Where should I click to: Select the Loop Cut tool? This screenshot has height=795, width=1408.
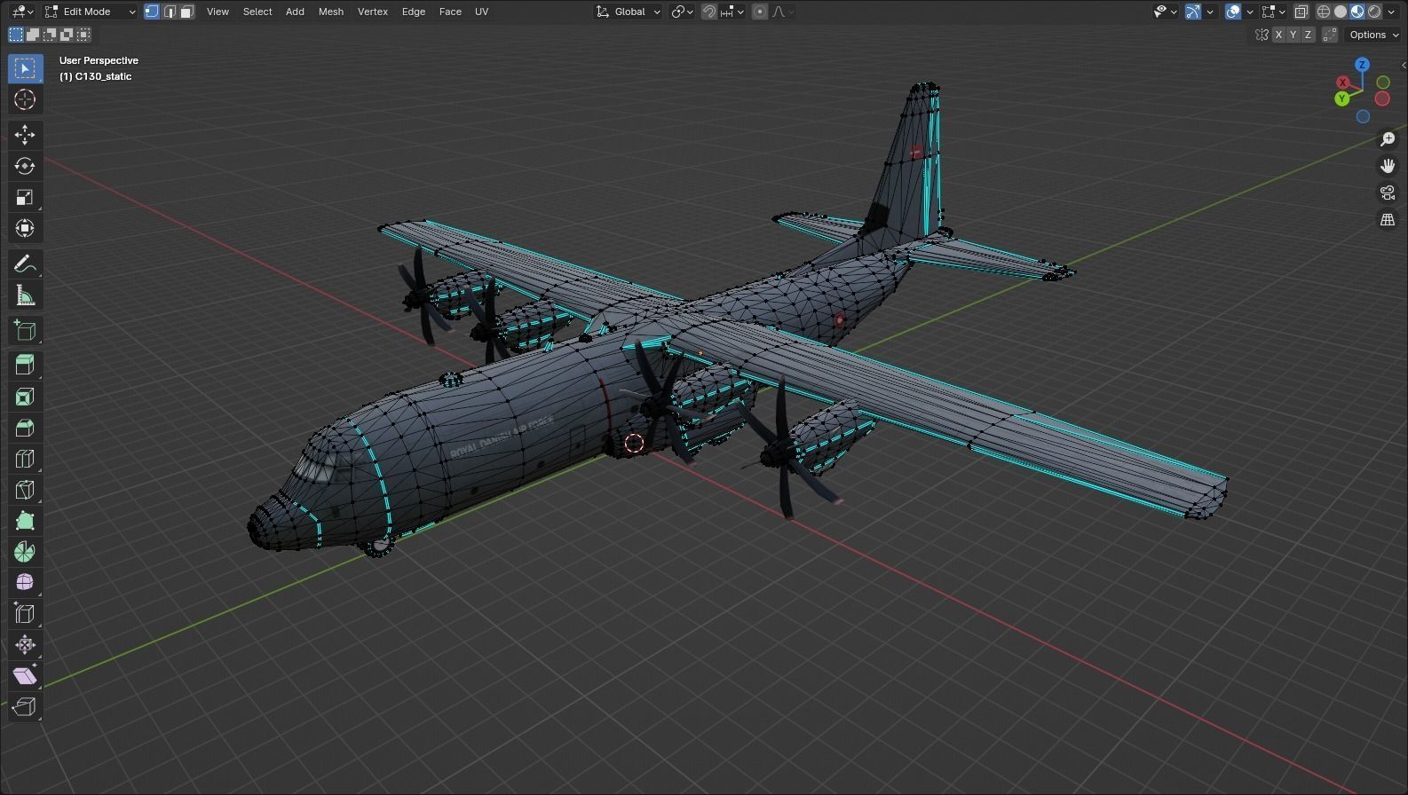click(x=25, y=459)
